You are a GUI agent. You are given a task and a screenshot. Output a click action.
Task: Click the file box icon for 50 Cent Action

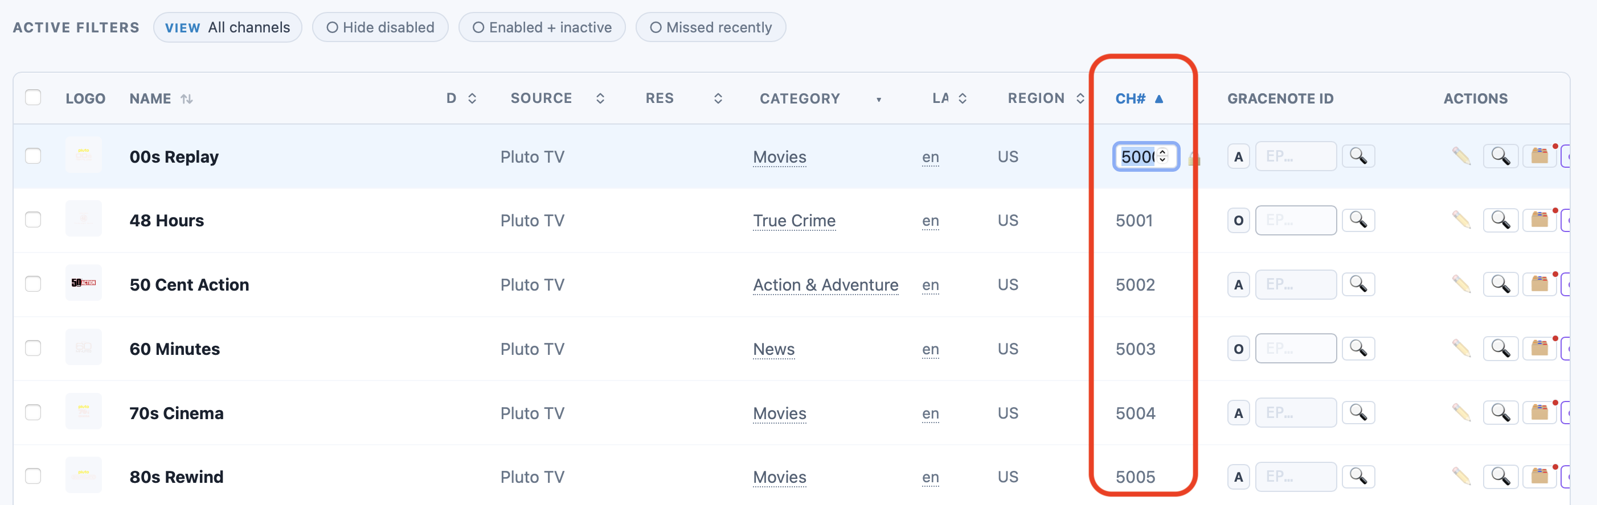pos(1540,285)
